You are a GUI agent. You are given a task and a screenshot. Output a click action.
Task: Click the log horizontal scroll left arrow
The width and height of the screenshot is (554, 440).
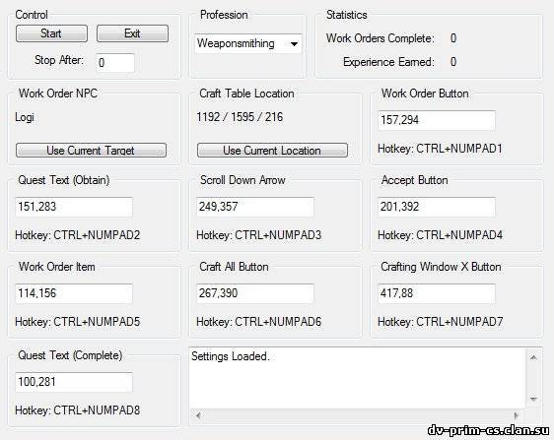198,415
